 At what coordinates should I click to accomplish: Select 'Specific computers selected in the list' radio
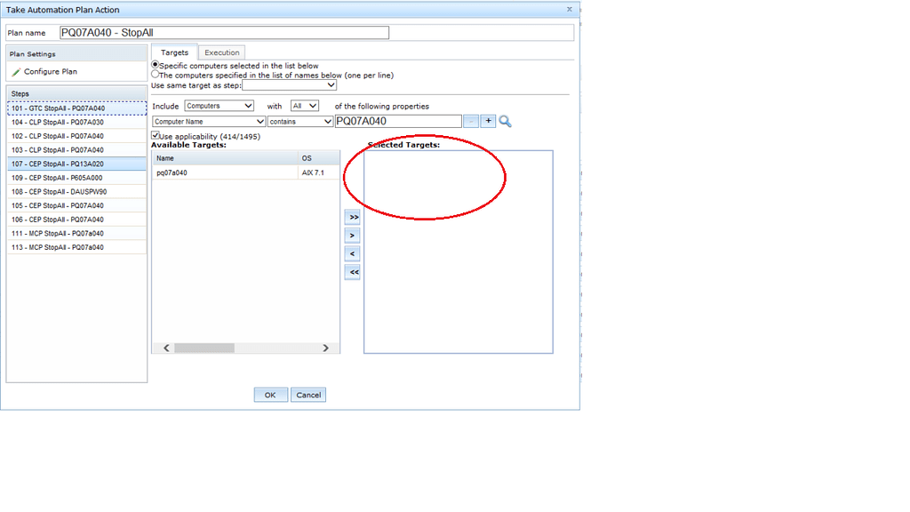[156, 65]
